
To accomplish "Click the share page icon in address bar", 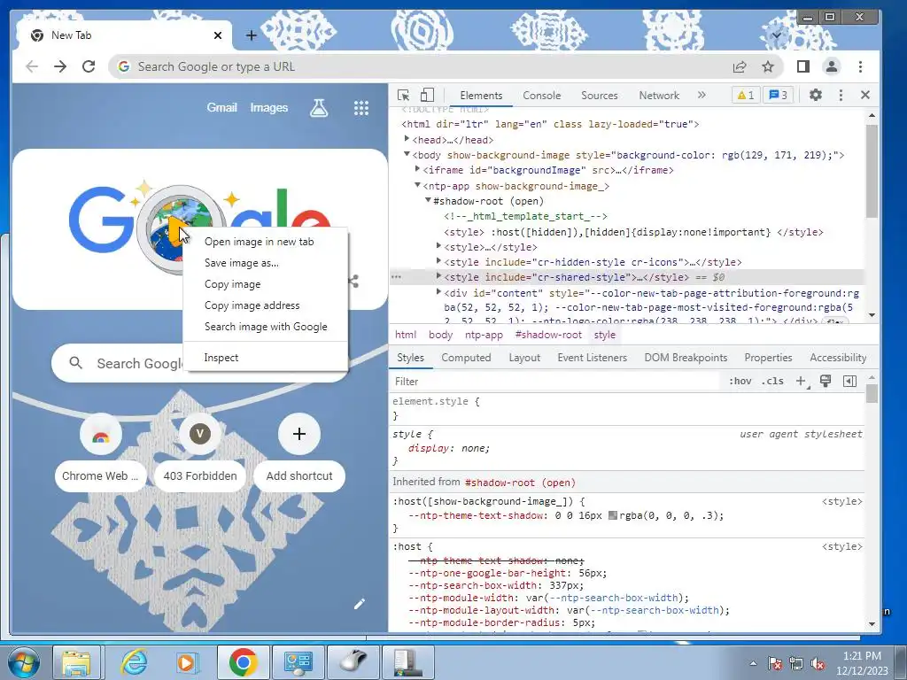I will [740, 67].
